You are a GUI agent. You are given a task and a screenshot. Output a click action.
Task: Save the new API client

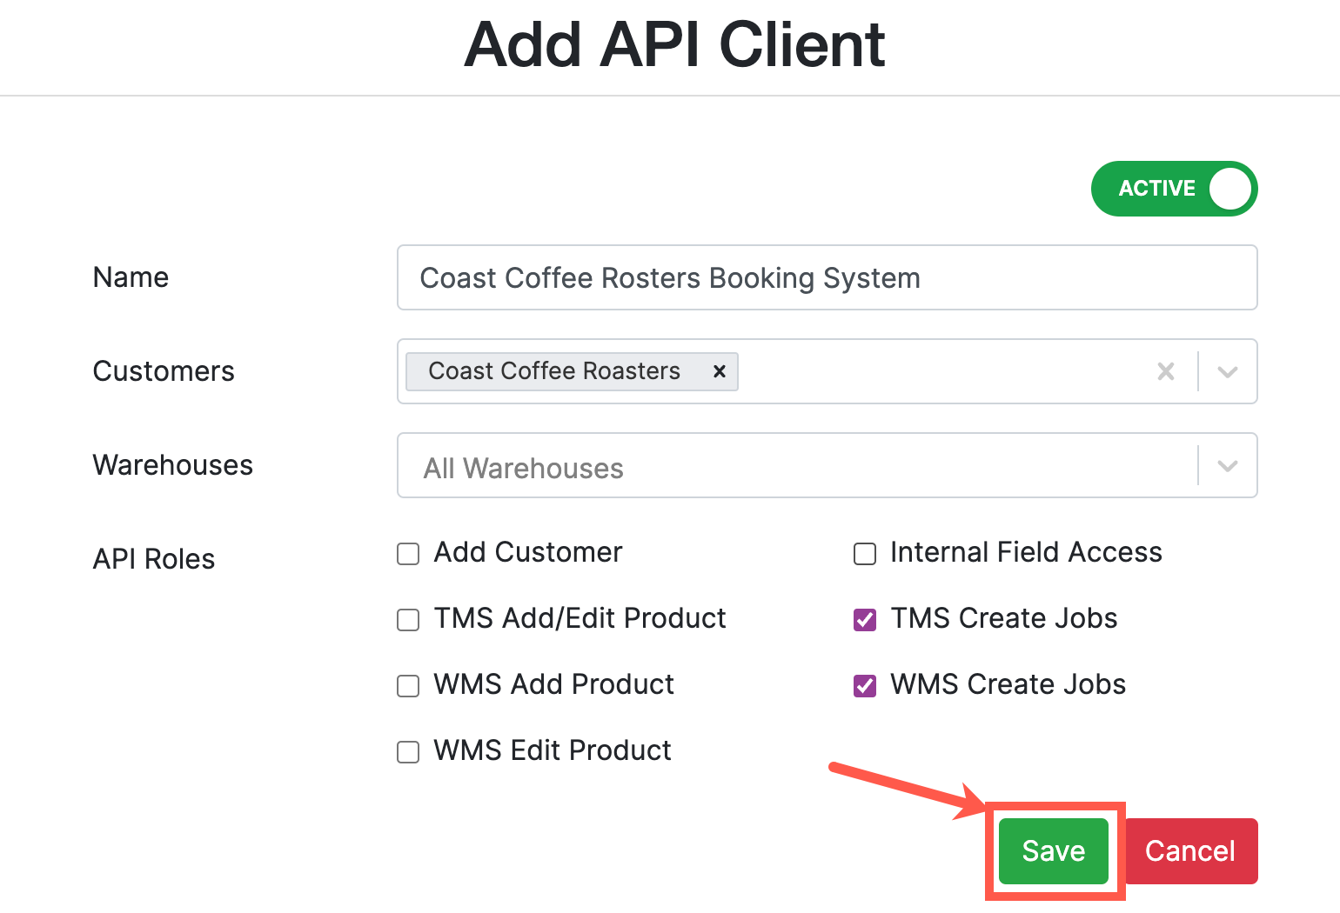1053,851
